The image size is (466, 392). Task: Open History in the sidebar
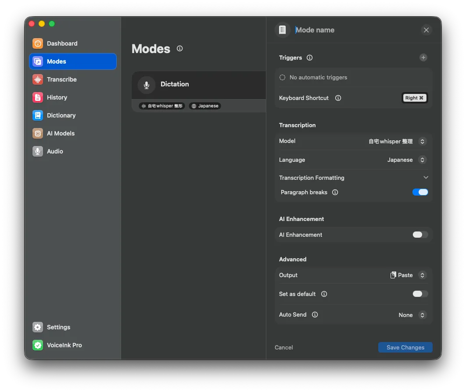(x=73, y=97)
